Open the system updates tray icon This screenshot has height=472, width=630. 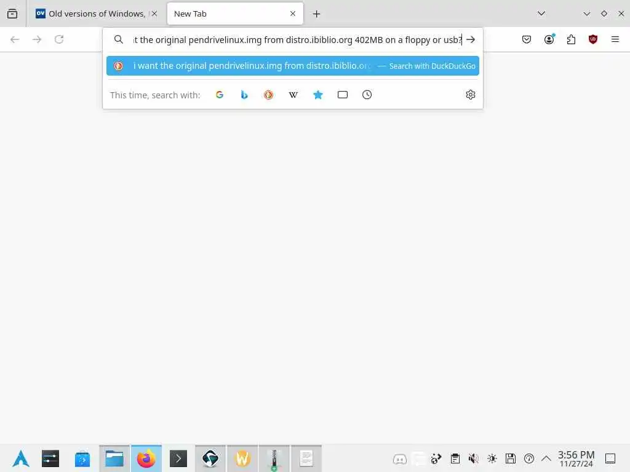pyautogui.click(x=528, y=458)
